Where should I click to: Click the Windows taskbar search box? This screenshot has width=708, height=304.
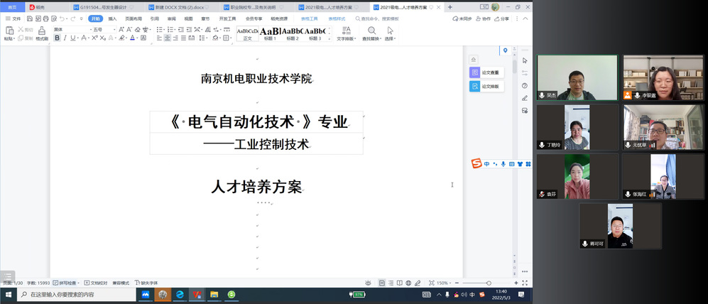point(71,294)
